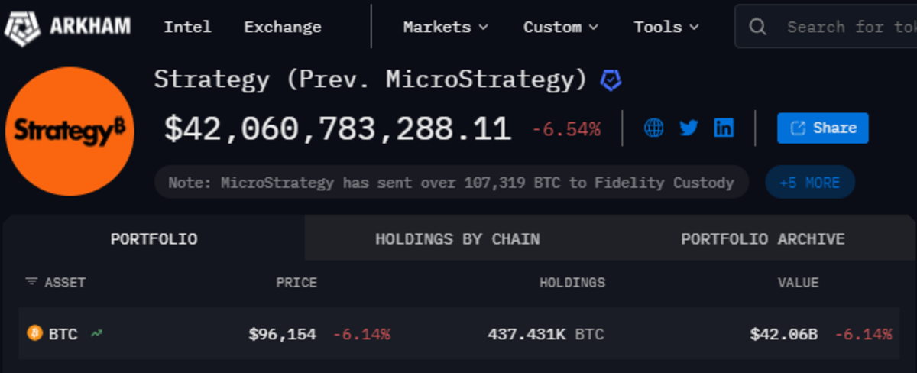Sort the table by Asset column

[56, 282]
